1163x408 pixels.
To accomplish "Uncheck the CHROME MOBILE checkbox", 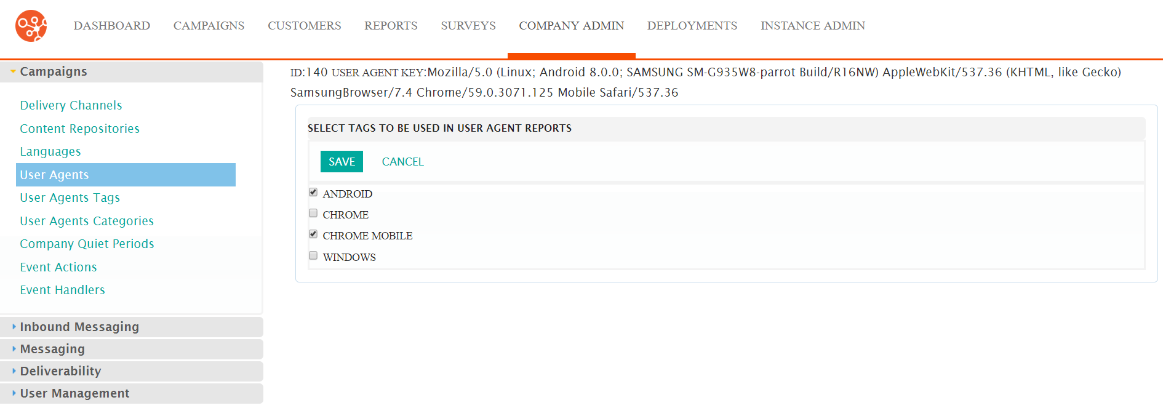I will (x=313, y=234).
